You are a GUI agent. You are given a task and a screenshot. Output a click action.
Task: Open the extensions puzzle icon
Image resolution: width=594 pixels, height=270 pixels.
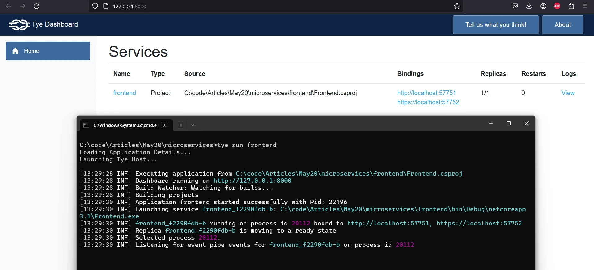pos(571,6)
